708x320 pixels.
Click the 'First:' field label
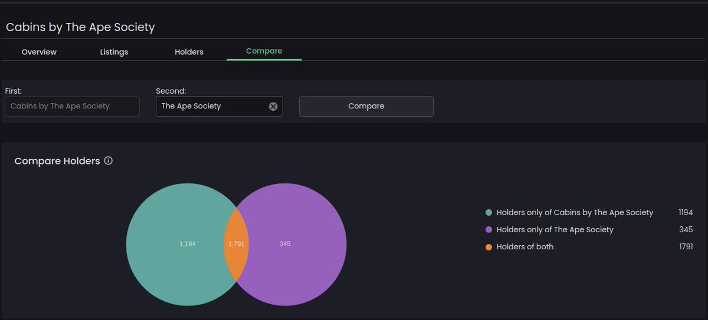[x=14, y=91]
